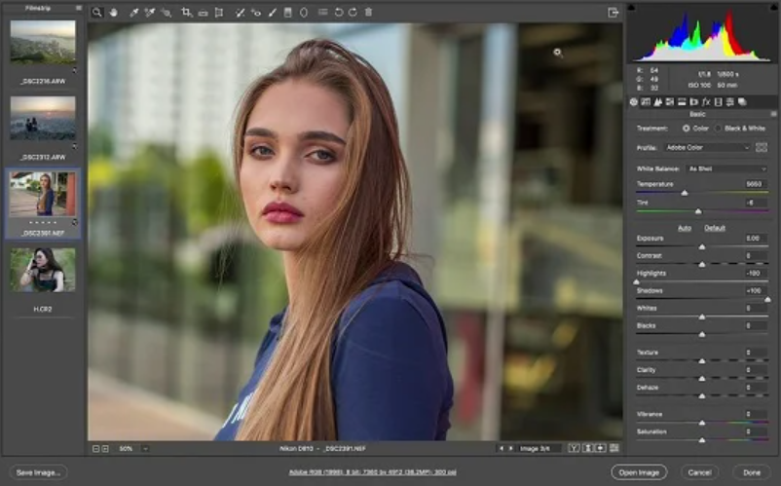Switch to the Split Toning panel tab
Screen dimensions: 781x486
pyautogui.click(x=682, y=102)
